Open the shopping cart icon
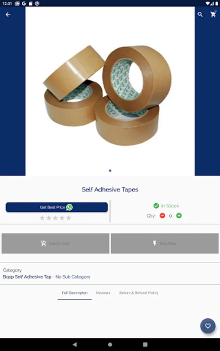 click(x=213, y=14)
